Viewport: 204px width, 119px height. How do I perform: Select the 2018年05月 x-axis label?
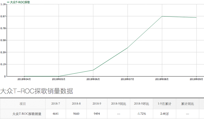59,79
